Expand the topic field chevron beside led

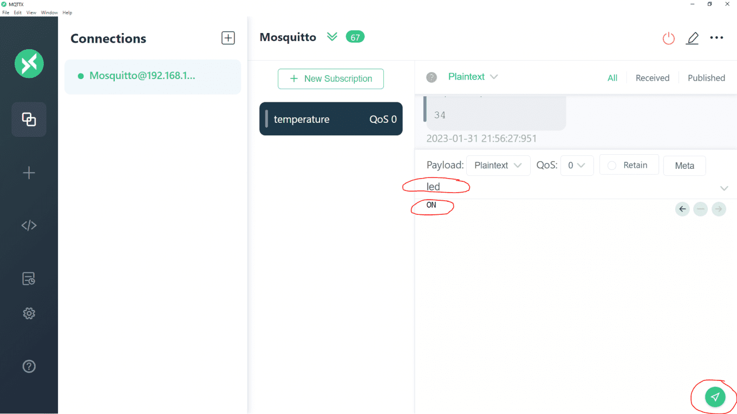click(x=724, y=188)
